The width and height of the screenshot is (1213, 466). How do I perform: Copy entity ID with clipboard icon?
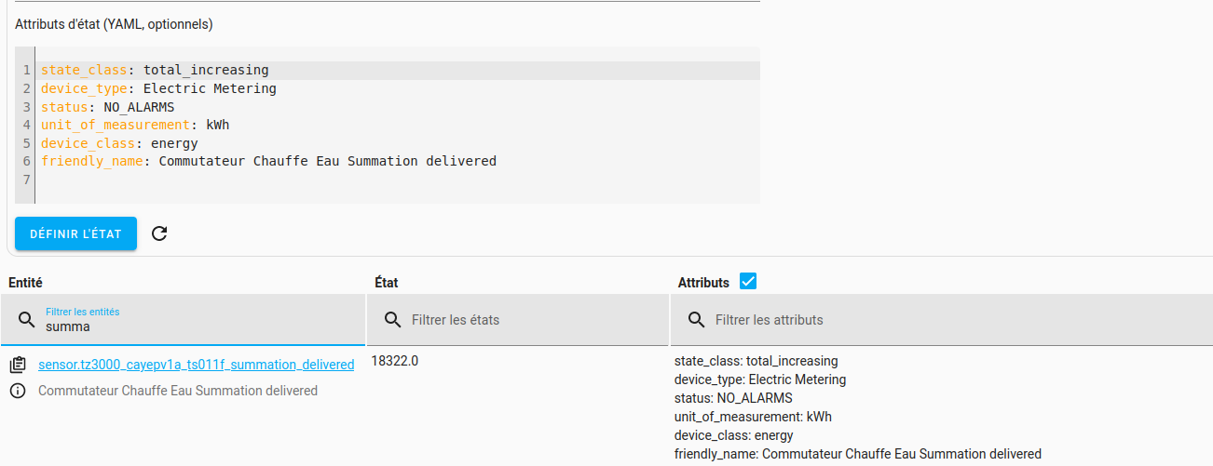coord(18,365)
